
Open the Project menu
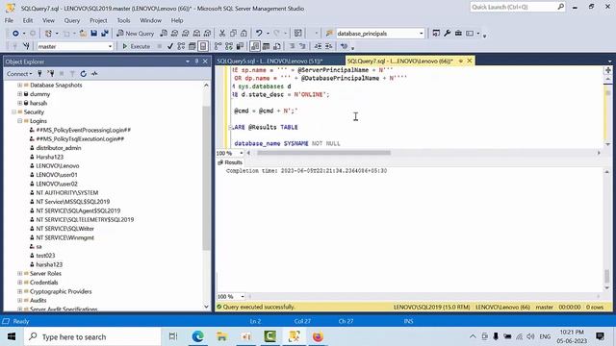pyautogui.click(x=98, y=20)
